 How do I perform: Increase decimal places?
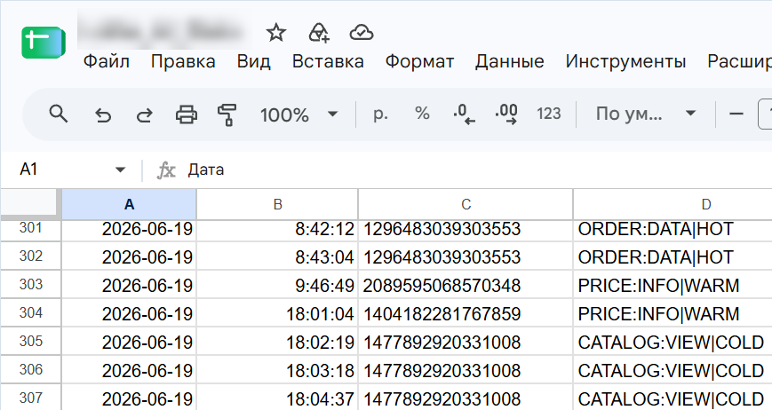pyautogui.click(x=506, y=114)
